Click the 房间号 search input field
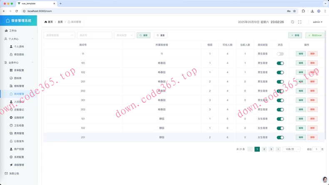329x185 pixels. [x=94, y=35]
